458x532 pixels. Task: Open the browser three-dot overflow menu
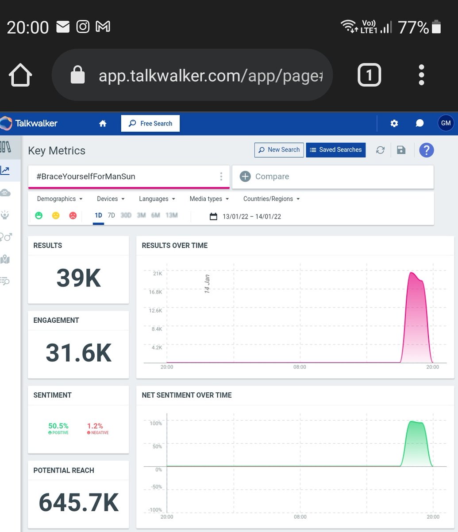click(x=421, y=75)
